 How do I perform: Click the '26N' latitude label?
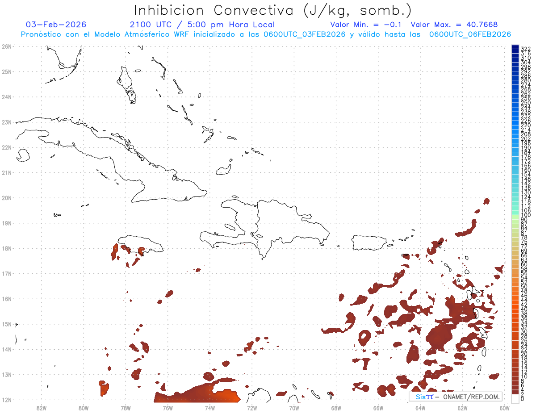point(6,46)
